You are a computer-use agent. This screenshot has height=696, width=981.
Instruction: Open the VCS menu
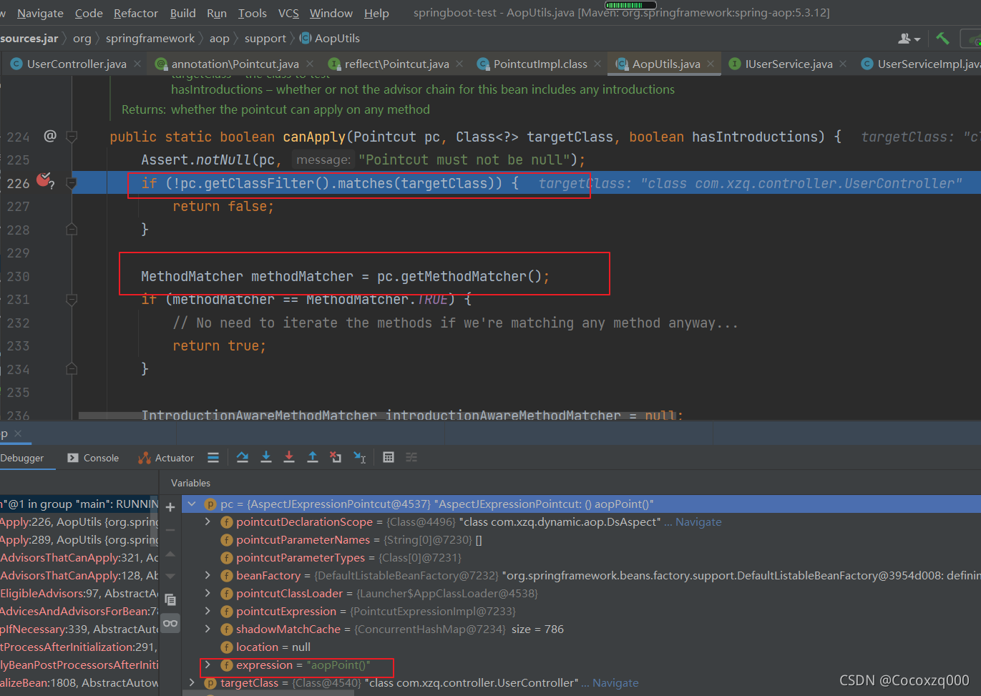(288, 13)
